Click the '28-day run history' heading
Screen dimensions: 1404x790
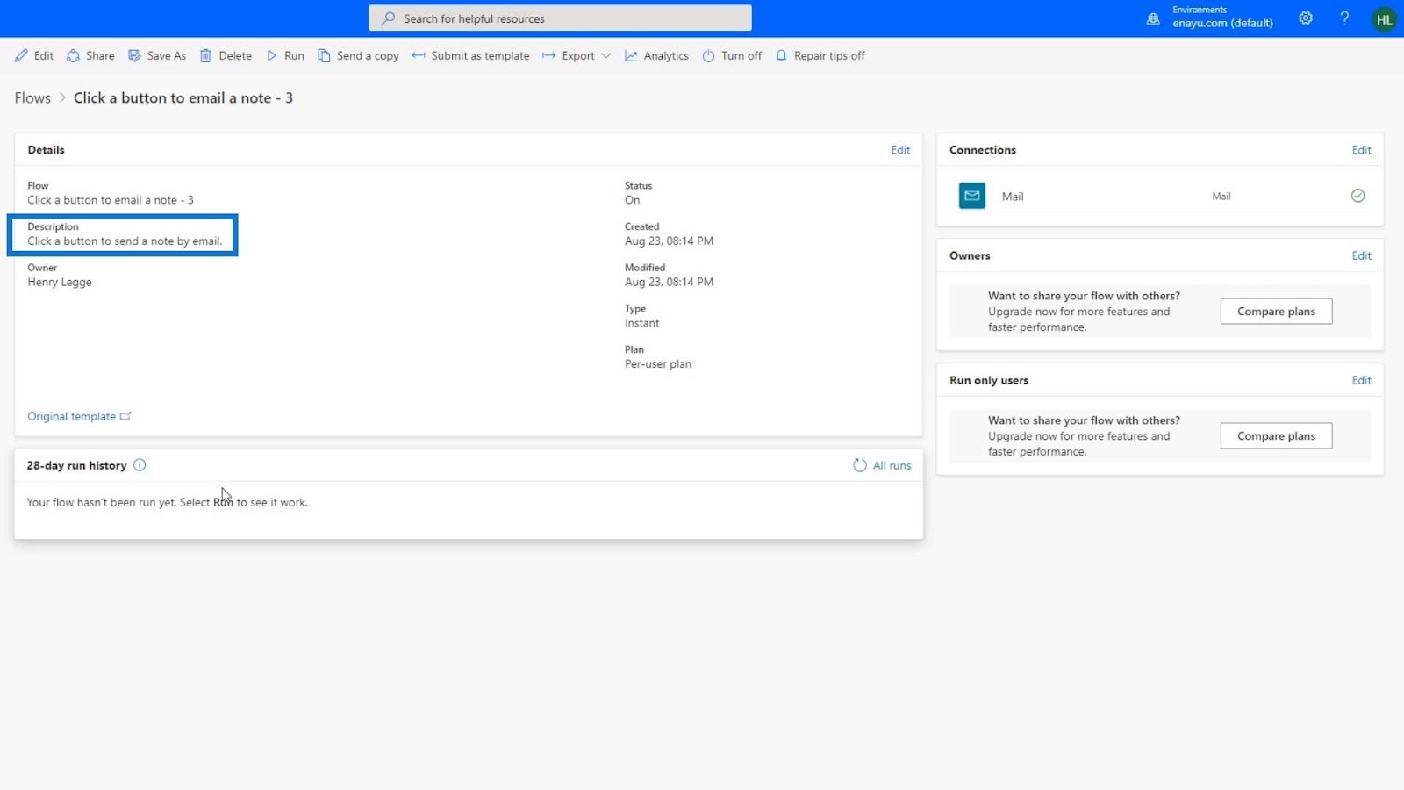(x=76, y=465)
